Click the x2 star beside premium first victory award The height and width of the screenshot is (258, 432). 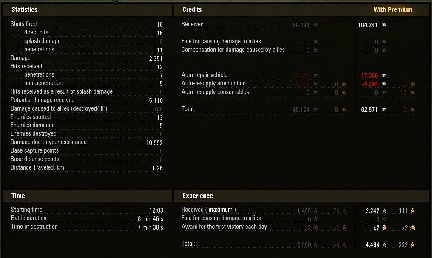tap(384, 227)
